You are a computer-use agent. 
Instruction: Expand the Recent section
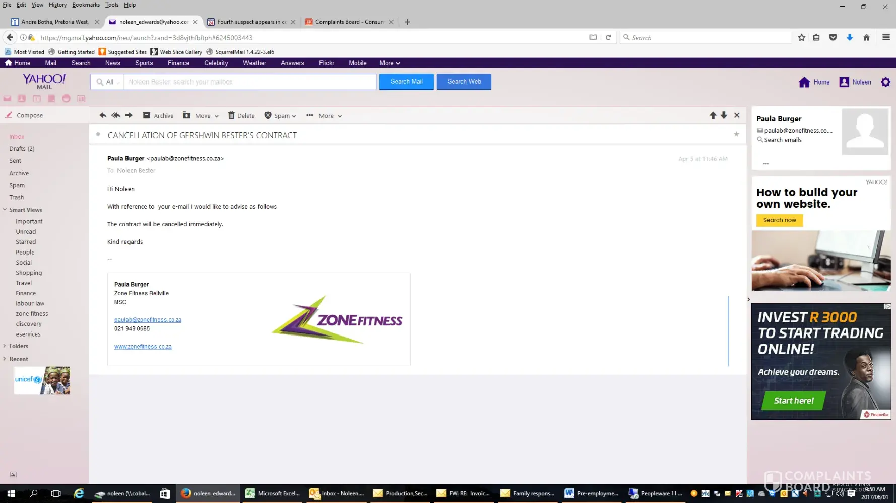5,359
